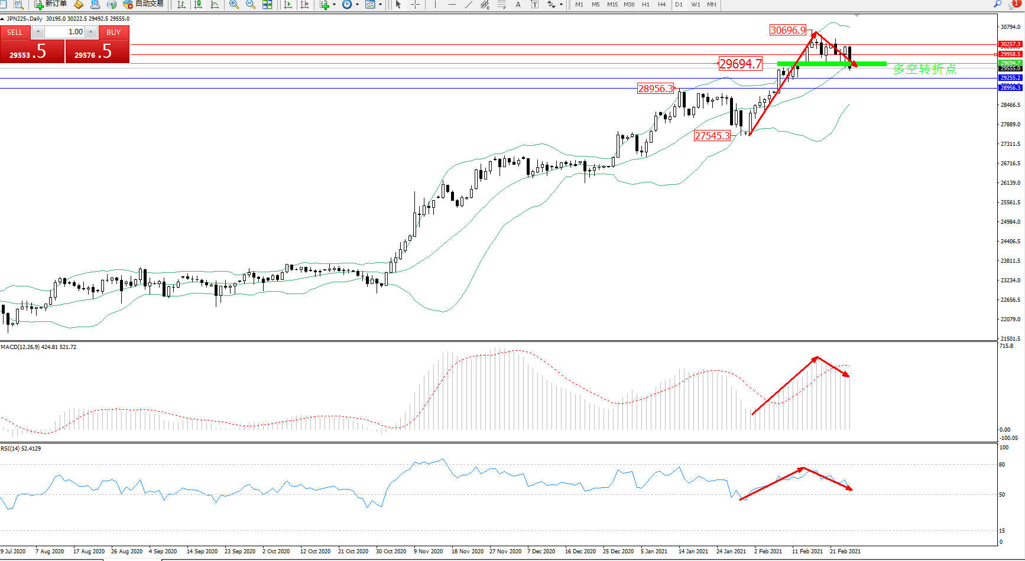Click the Zoom In magnifier icon
Viewport: 1025px width, 561px height.
pyautogui.click(x=234, y=5)
